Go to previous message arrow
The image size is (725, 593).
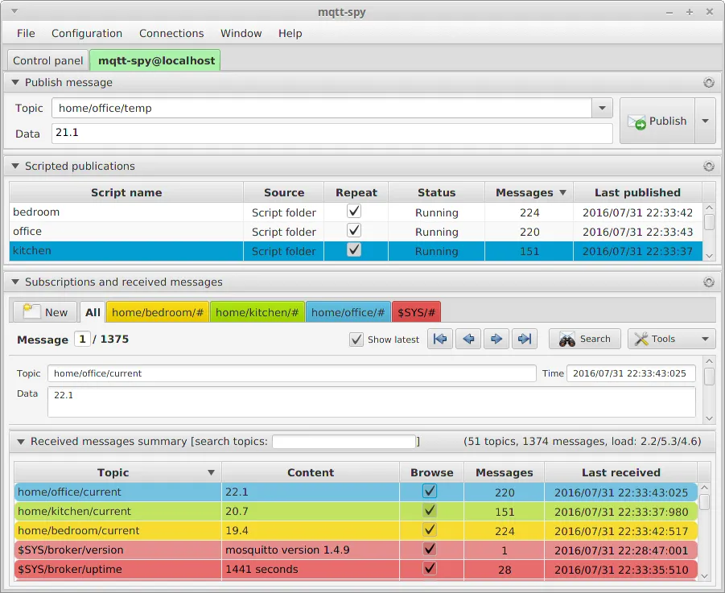click(x=468, y=339)
